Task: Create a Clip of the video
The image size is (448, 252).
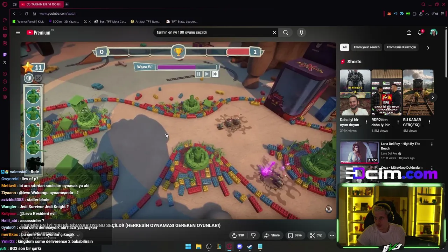Action: pos(316,235)
